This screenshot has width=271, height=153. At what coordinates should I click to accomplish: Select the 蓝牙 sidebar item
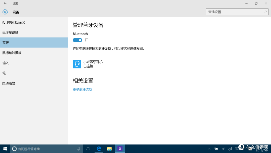(x=34, y=43)
